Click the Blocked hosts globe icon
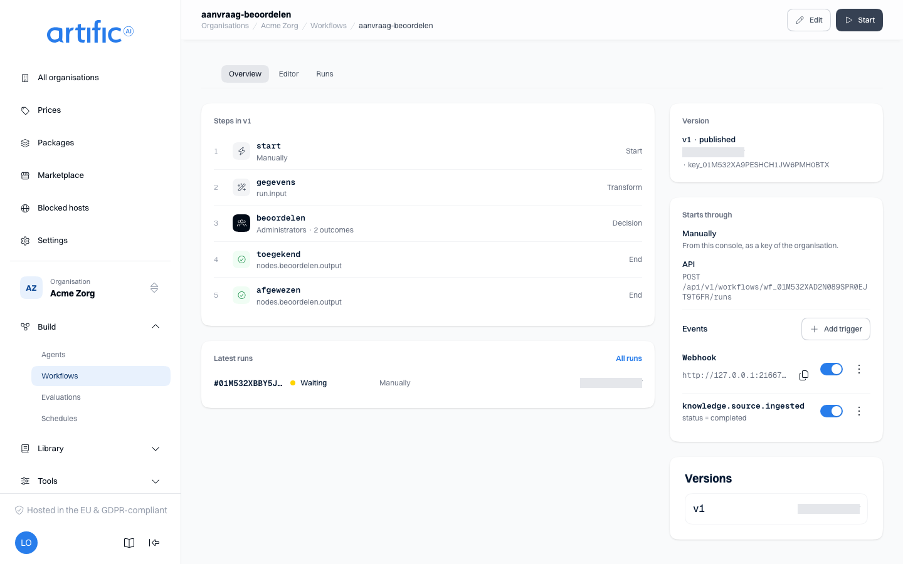Image resolution: width=903 pixels, height=564 pixels. [x=25, y=208]
